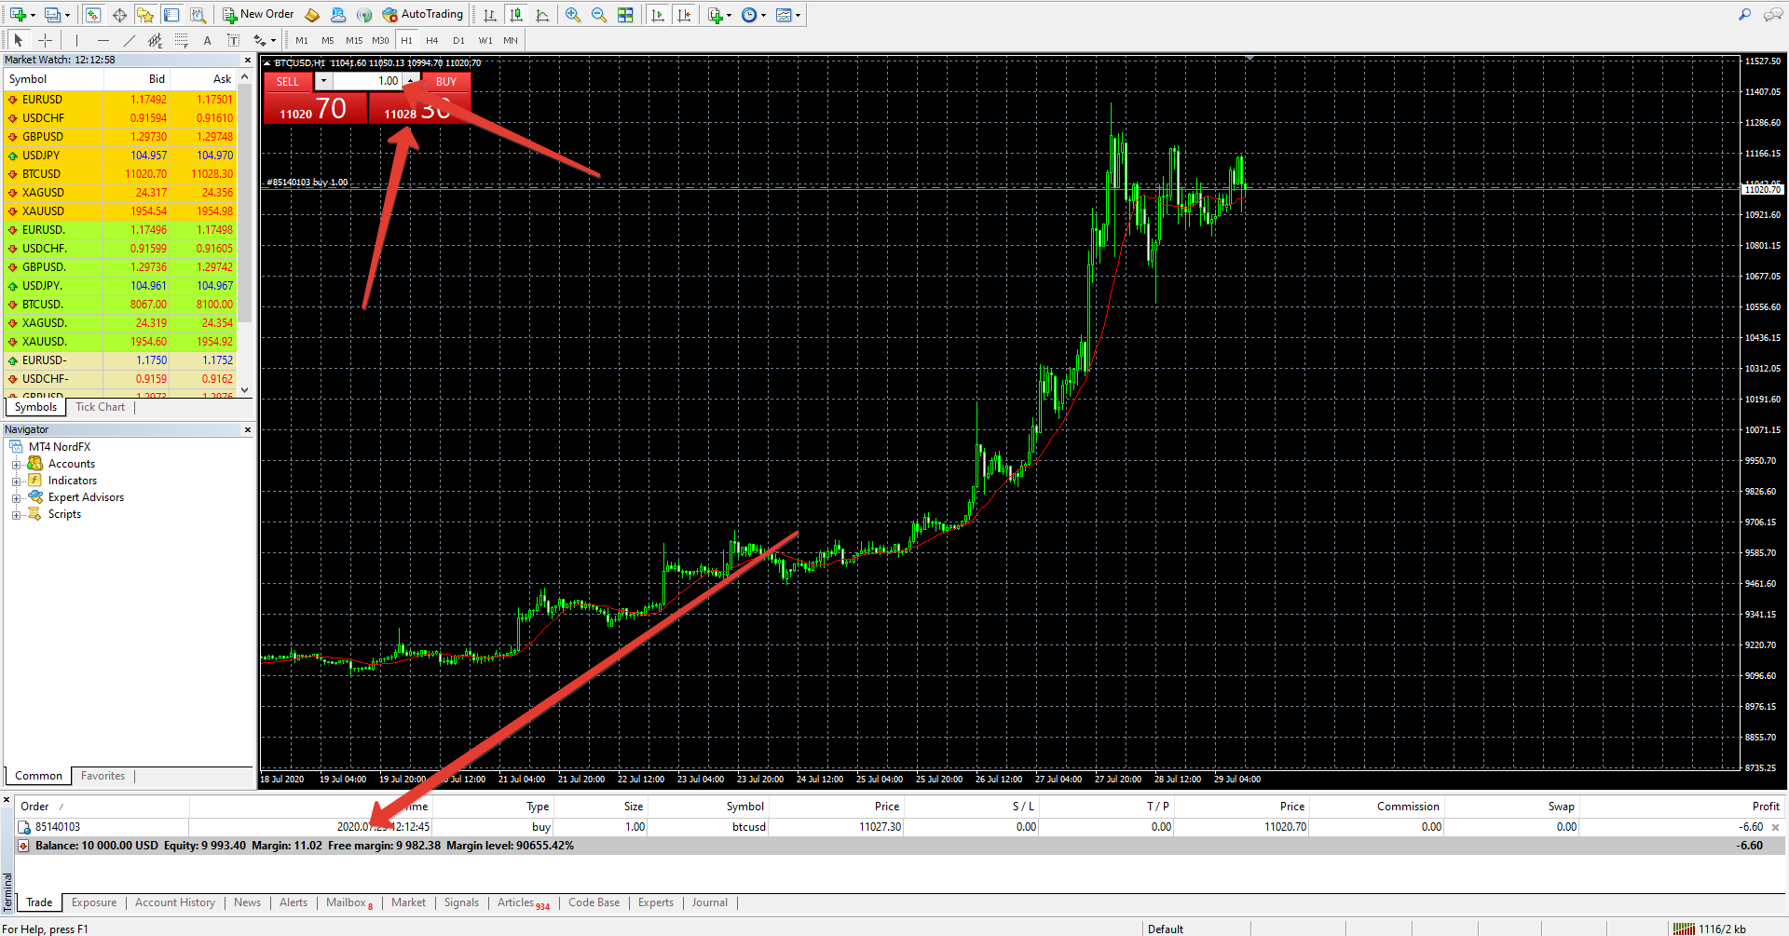The image size is (1789, 936).
Task: Zoom in on the chart
Action: tap(573, 15)
